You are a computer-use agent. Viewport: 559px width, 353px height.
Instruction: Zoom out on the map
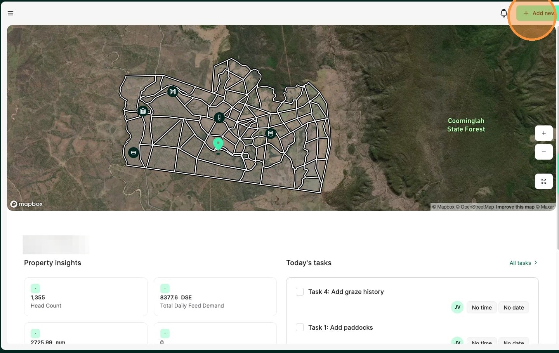click(x=543, y=152)
